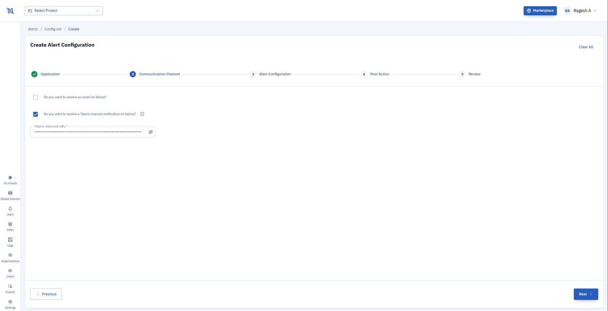608x311 pixels.
Task: Click Create breadcrumb
Action: pos(74,29)
